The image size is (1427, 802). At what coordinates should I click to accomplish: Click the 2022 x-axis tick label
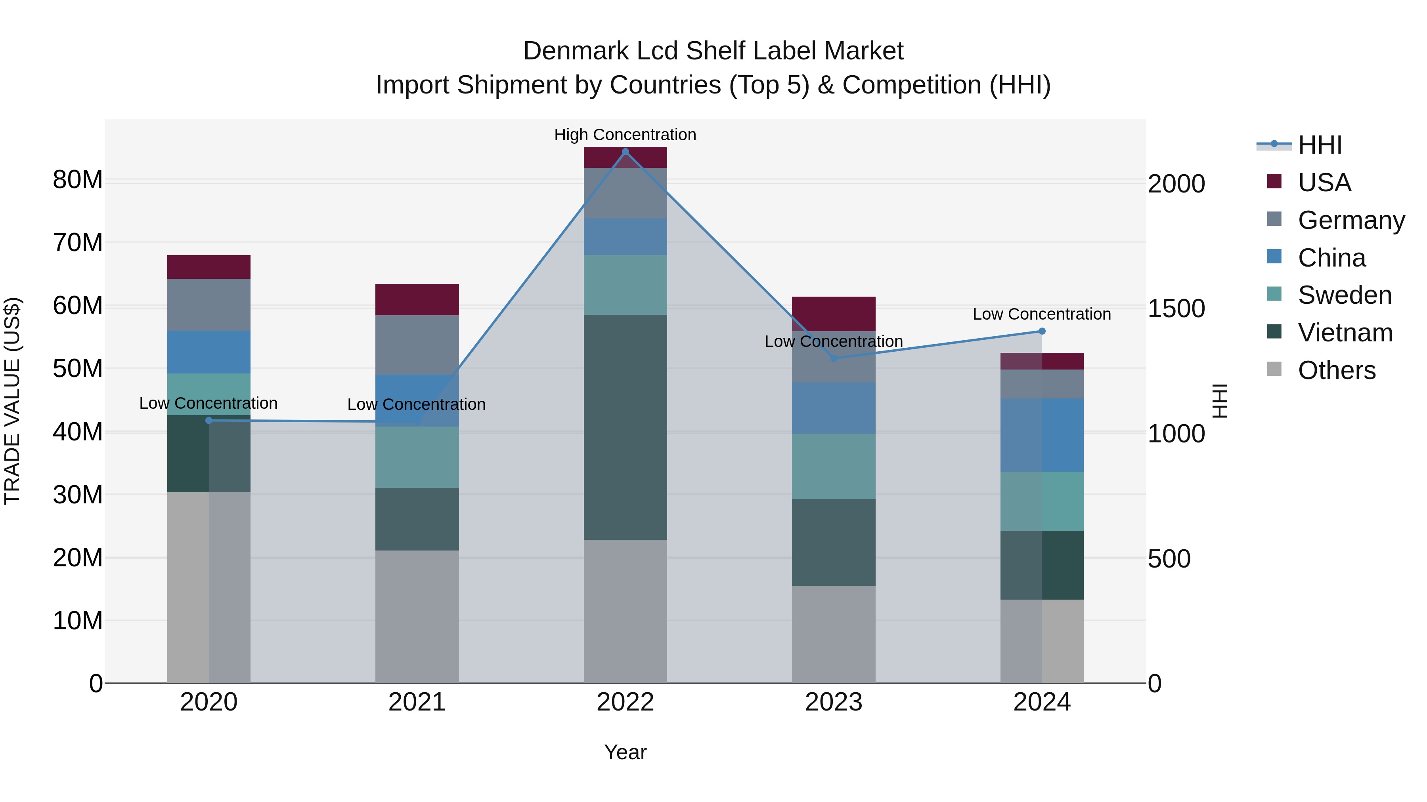[x=626, y=702]
